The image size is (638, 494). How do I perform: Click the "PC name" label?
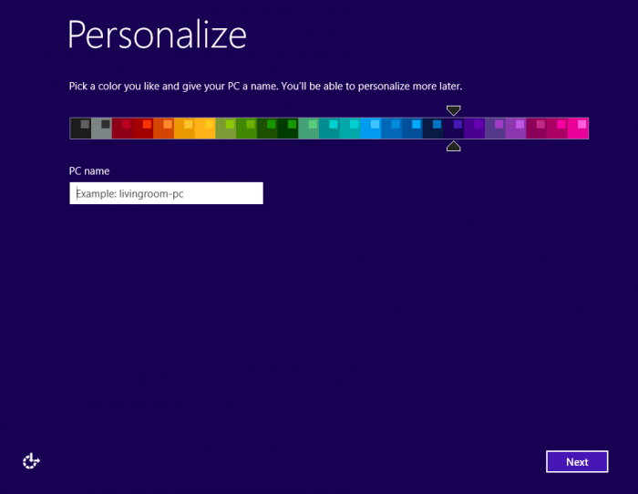(x=89, y=171)
